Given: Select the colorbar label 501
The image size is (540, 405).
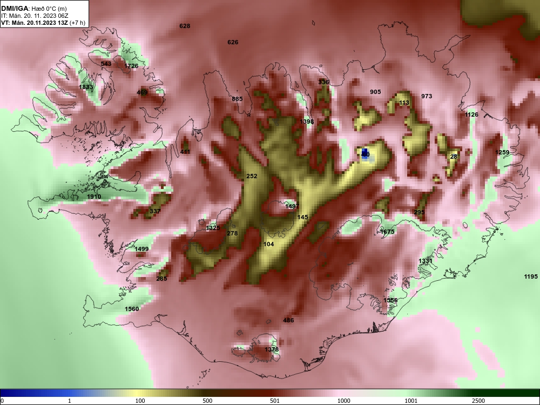Looking at the screenshot, I should [275, 401].
